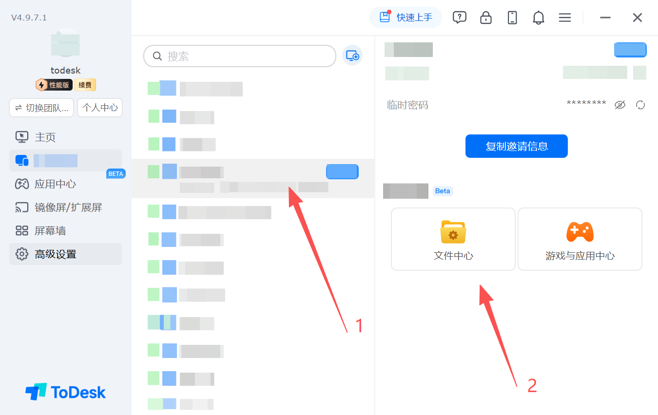This screenshot has width=658, height=415.
Task: Switch to 屏幕墙 screen wall
Action: point(65,230)
